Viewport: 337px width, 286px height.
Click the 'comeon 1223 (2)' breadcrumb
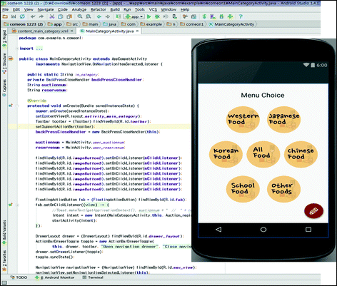pos(24,24)
